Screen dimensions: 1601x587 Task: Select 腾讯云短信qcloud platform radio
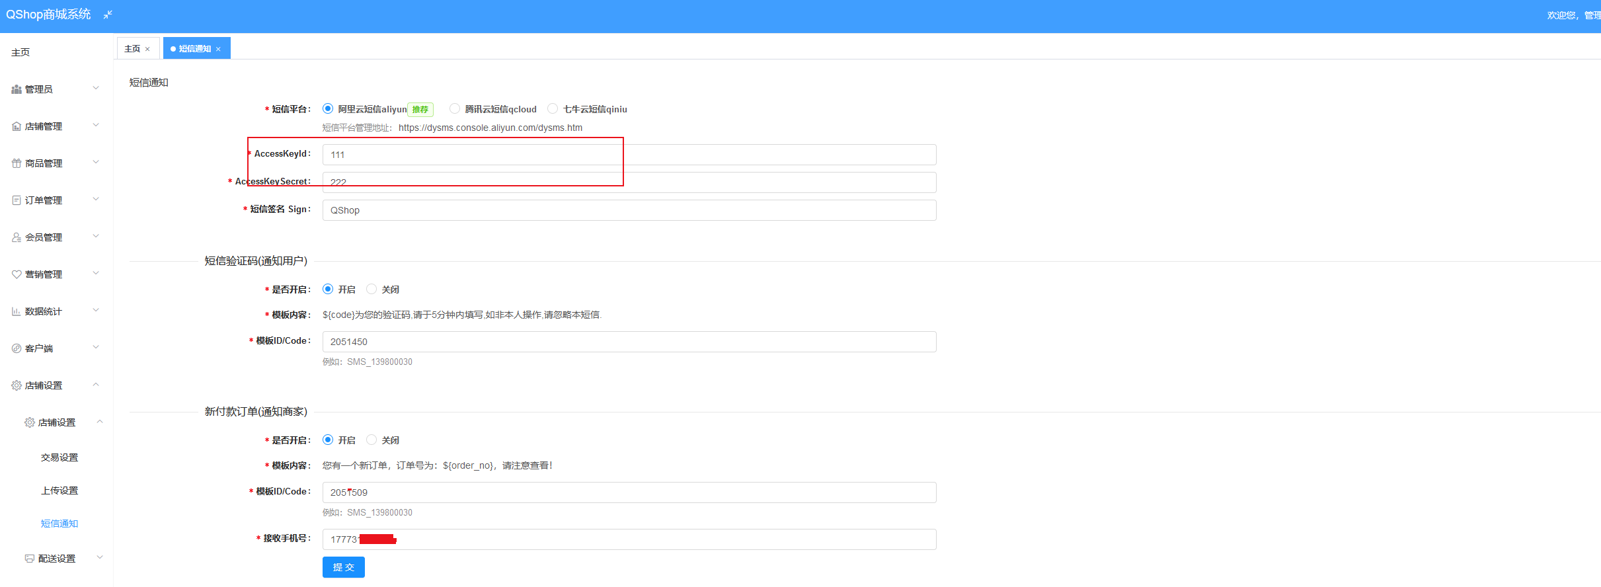pyautogui.click(x=455, y=108)
